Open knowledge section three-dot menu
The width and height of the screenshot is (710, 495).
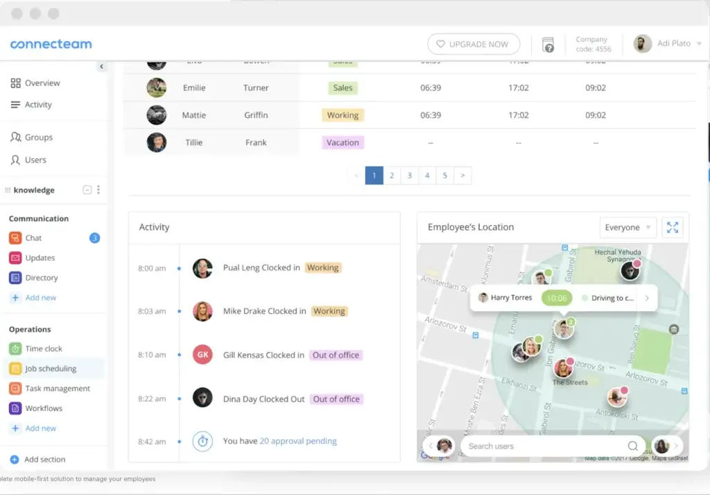click(98, 190)
